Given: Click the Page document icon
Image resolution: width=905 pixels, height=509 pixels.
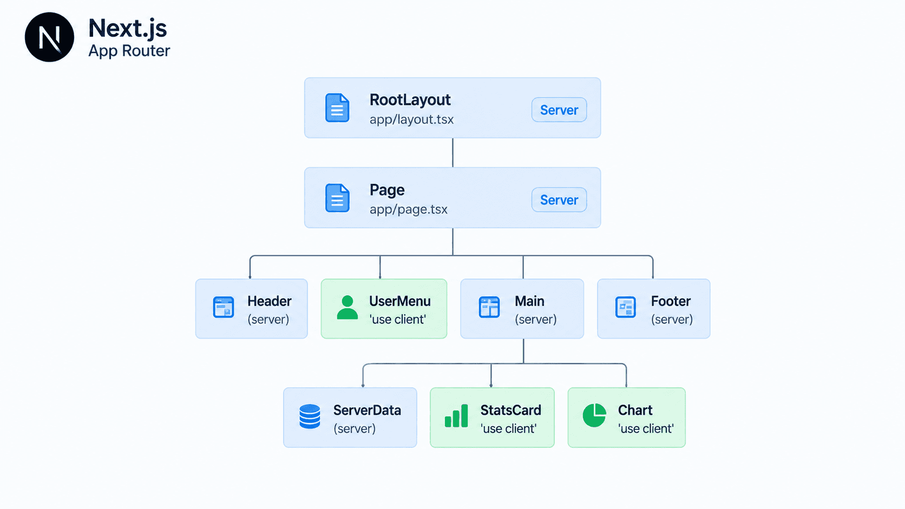Looking at the screenshot, I should (x=337, y=197).
